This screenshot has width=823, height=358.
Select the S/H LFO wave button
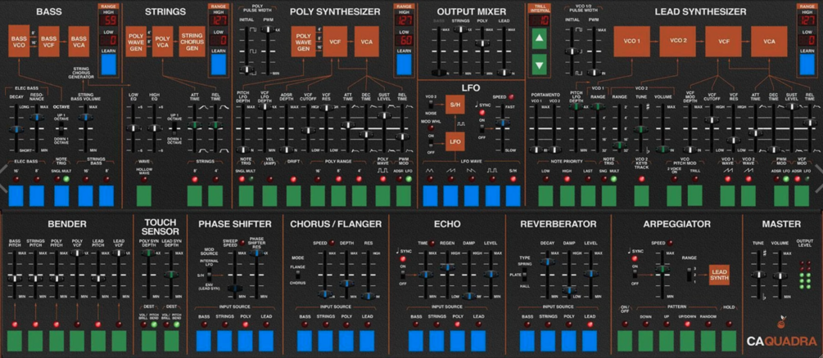coord(513,195)
